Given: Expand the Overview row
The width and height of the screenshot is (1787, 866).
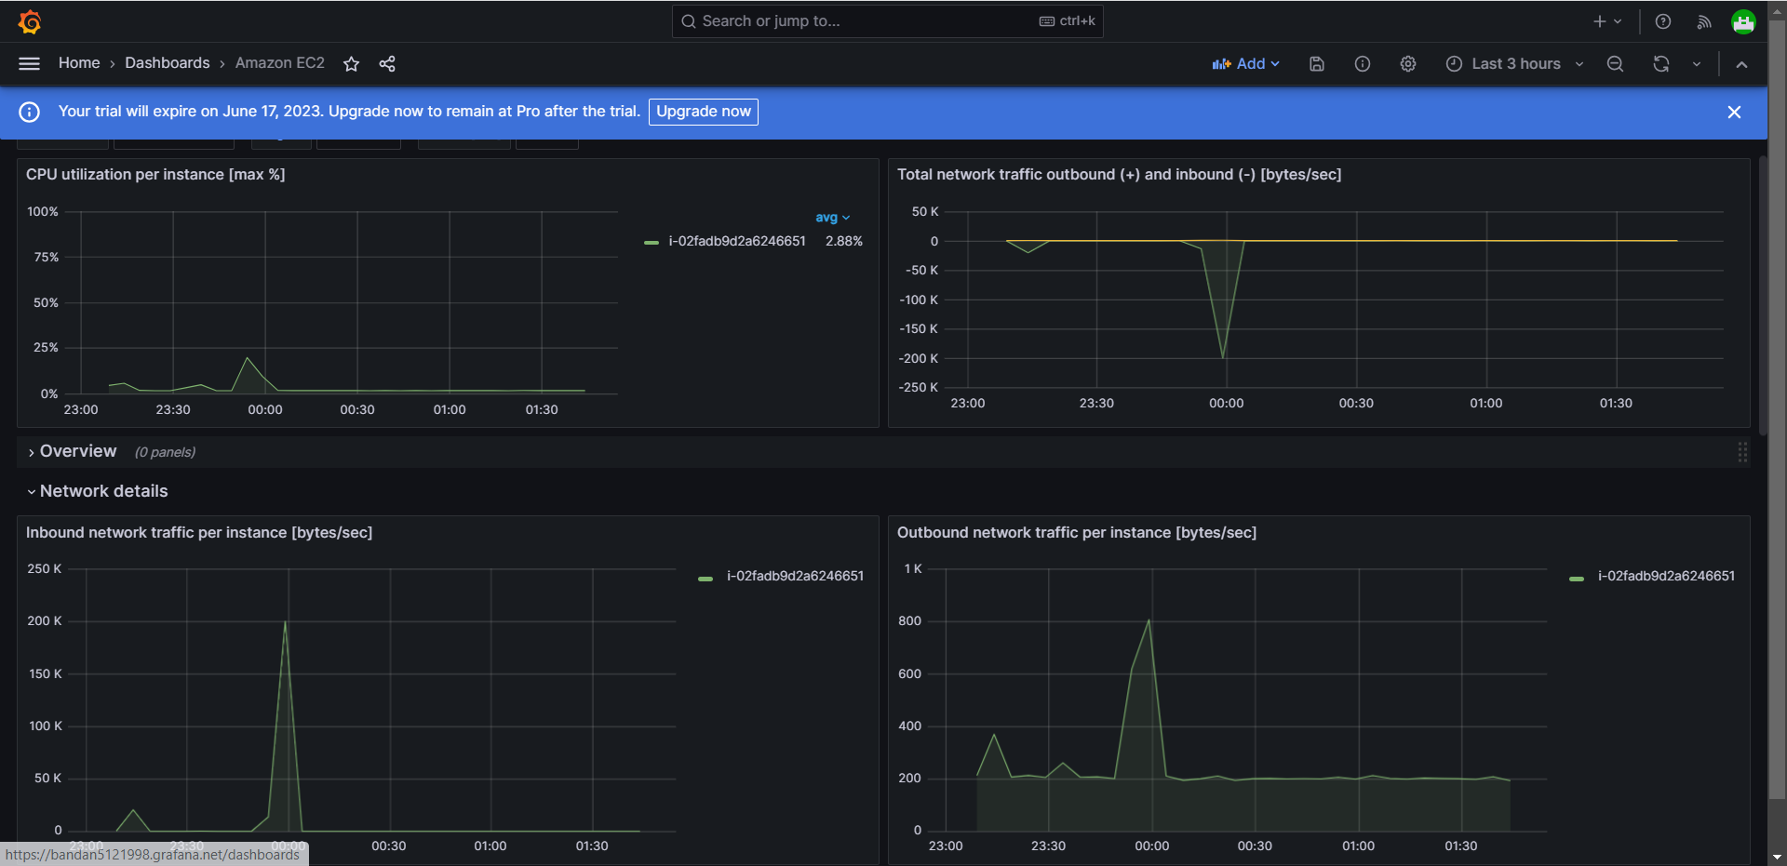Looking at the screenshot, I should pos(78,451).
